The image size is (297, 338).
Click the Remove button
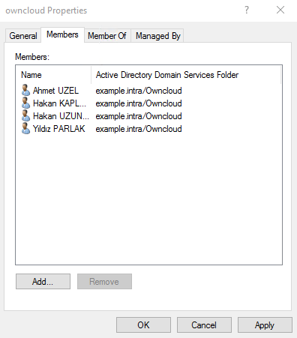(104, 282)
